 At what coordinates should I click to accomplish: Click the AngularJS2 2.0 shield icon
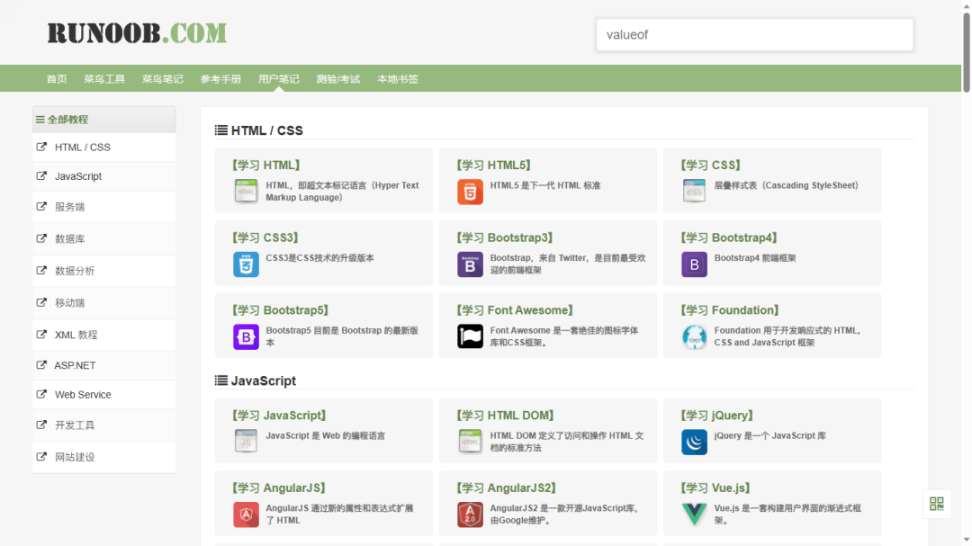pos(470,515)
